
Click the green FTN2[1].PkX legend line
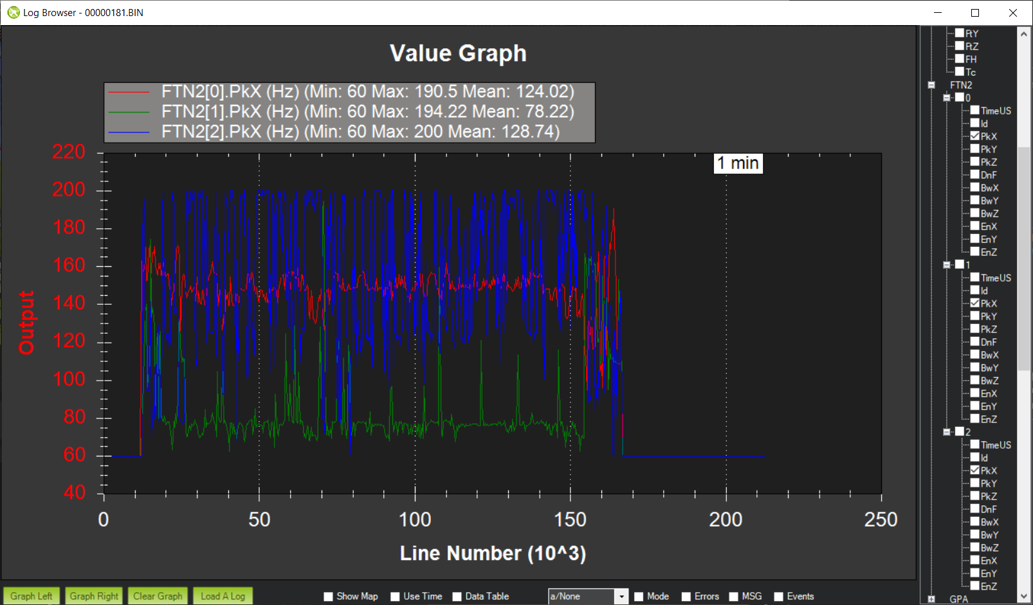[129, 112]
